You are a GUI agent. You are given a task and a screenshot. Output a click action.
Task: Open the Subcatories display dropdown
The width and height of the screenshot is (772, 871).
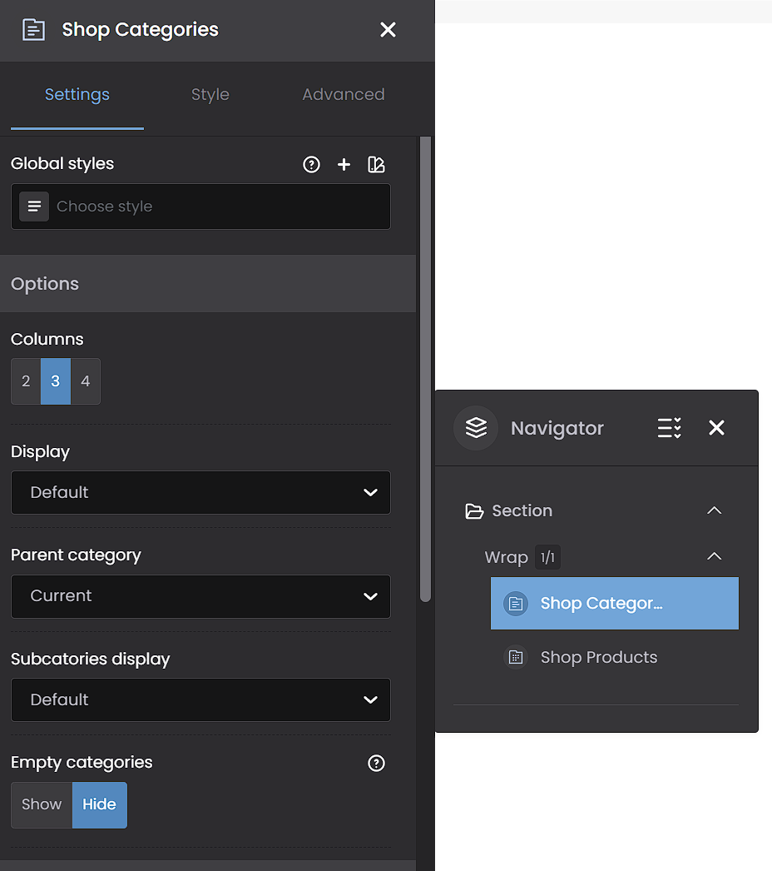tap(200, 700)
